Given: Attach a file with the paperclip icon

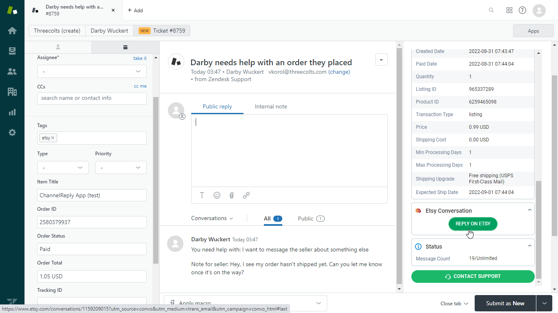Looking at the screenshot, I should pos(232,195).
